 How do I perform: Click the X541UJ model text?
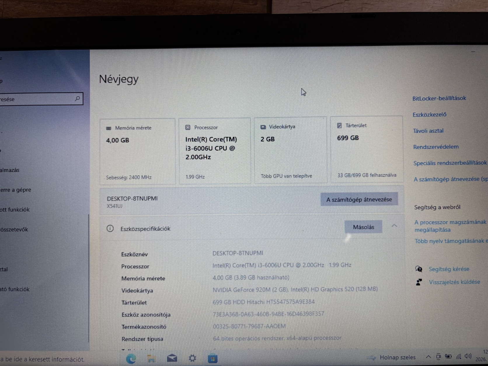pyautogui.click(x=114, y=206)
